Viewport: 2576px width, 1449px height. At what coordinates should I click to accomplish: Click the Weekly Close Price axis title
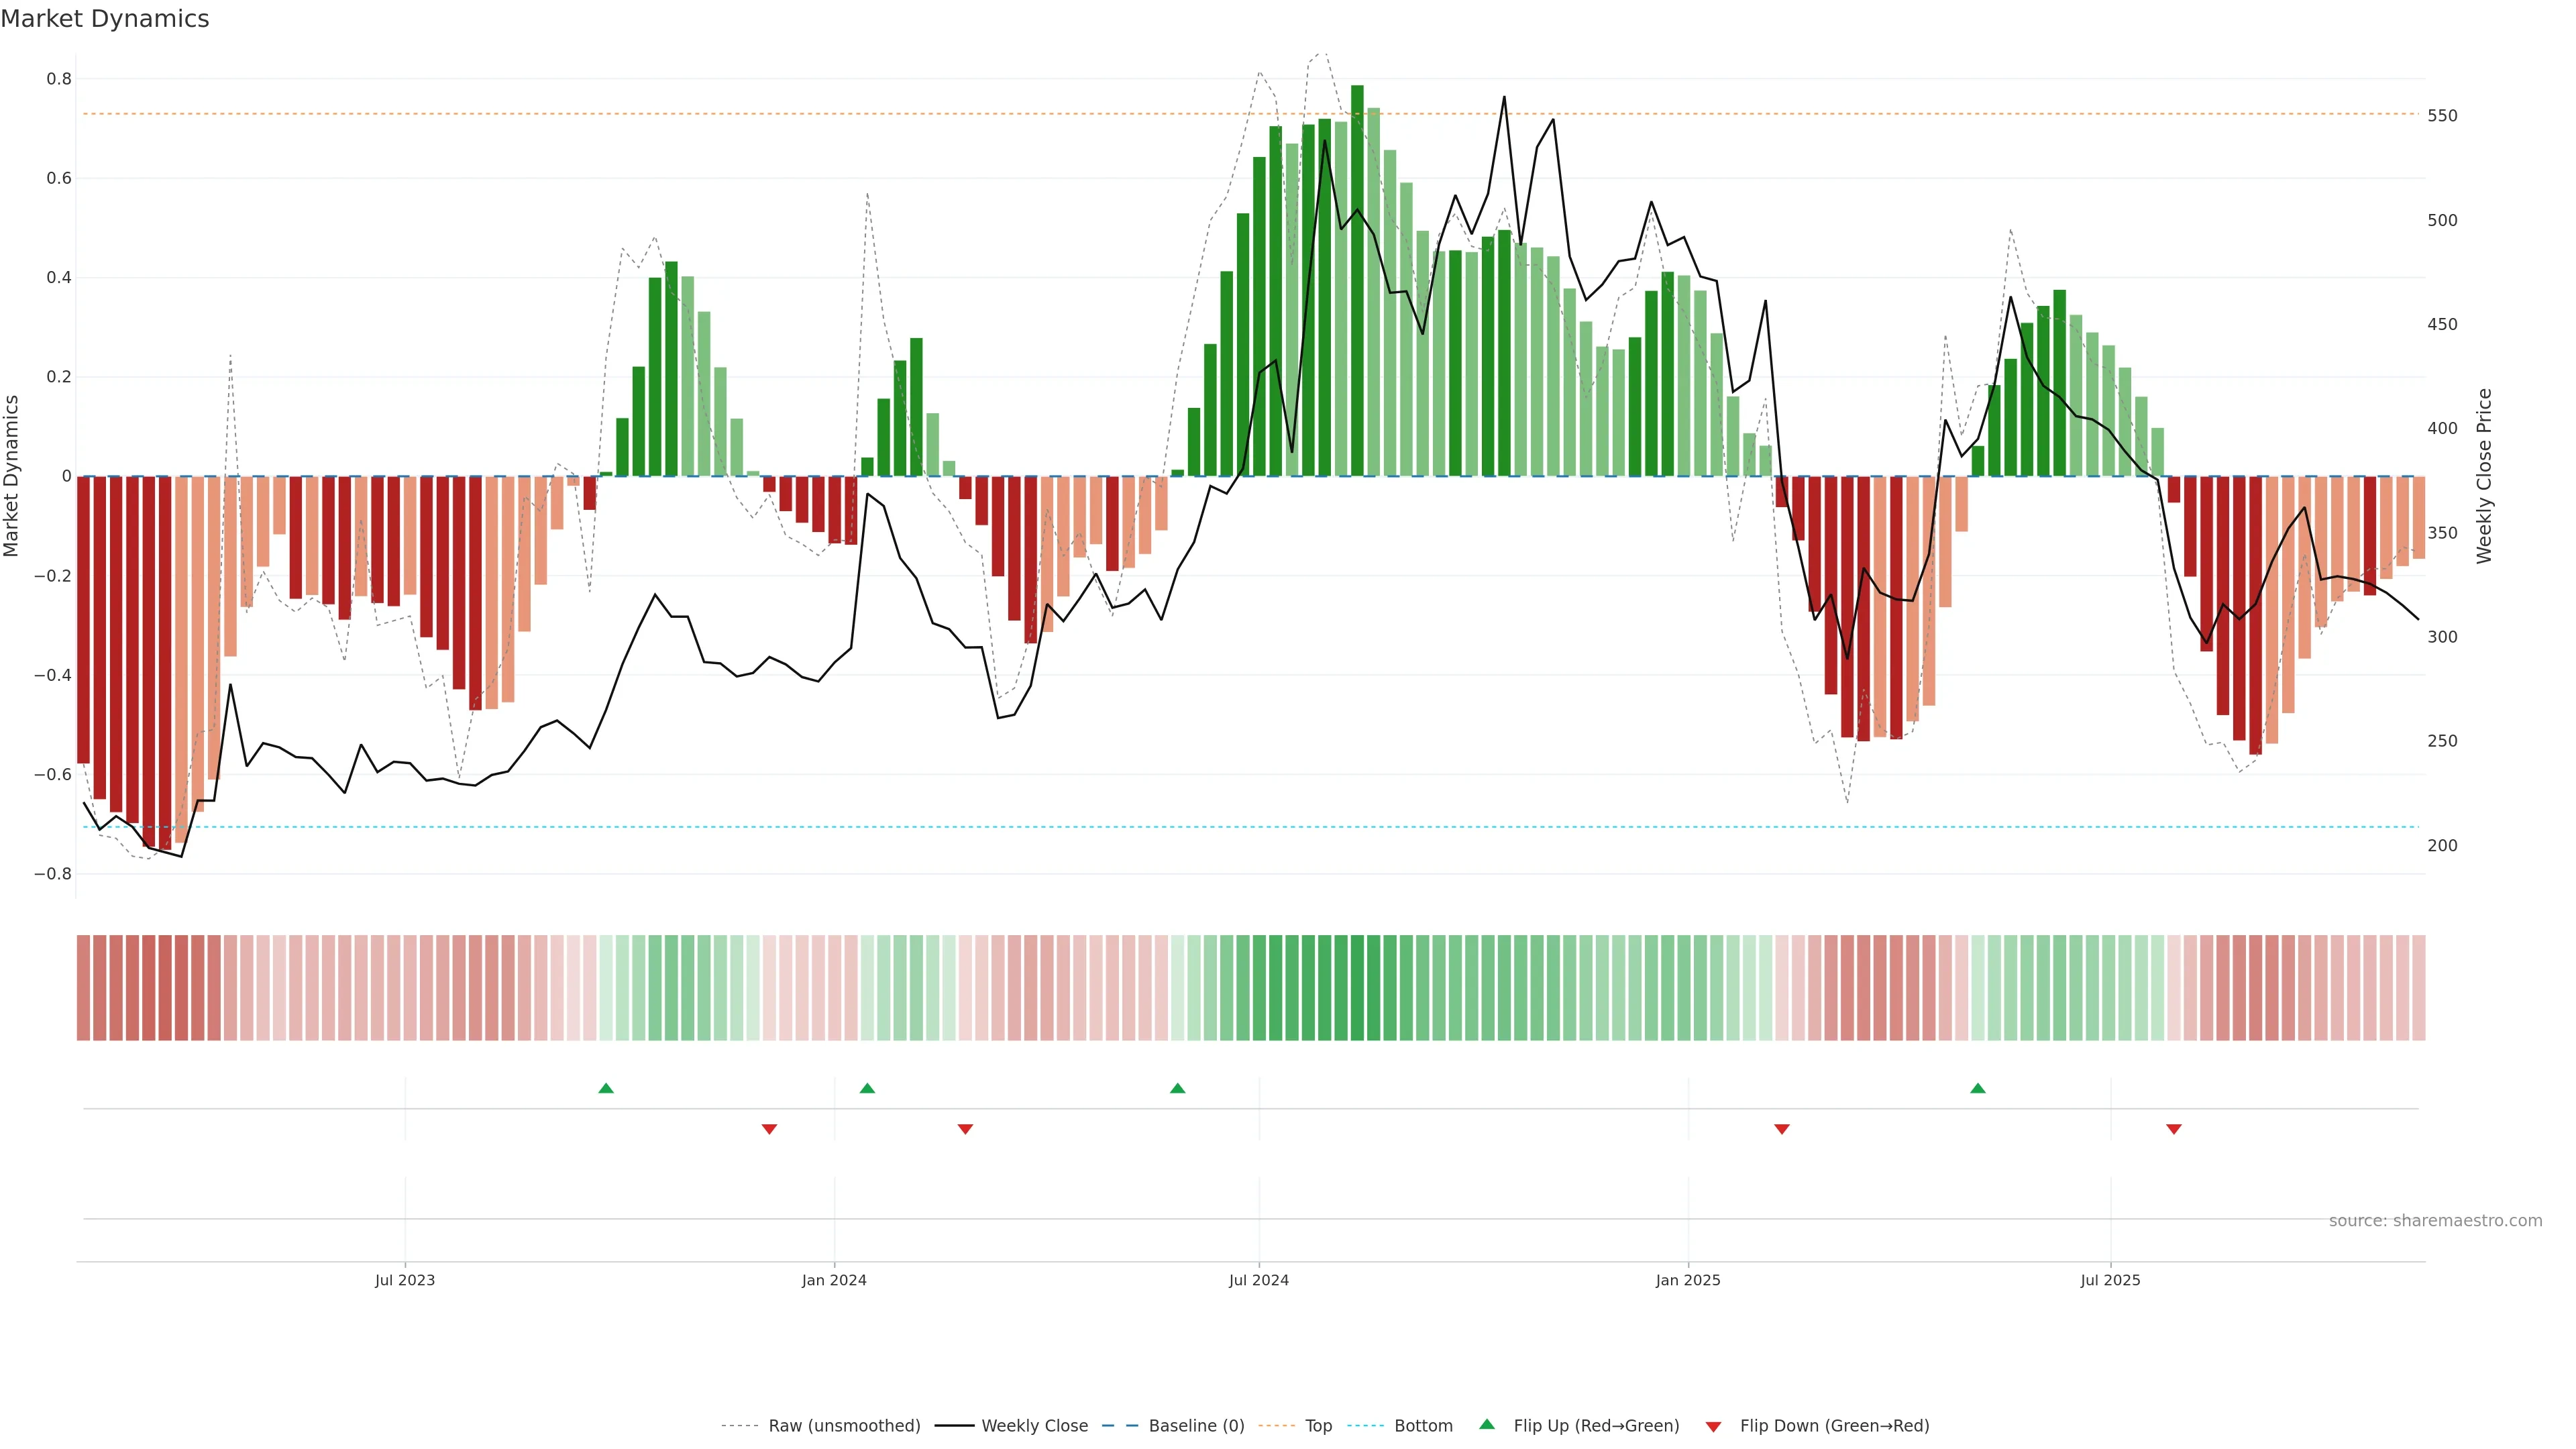pyautogui.click(x=2484, y=476)
